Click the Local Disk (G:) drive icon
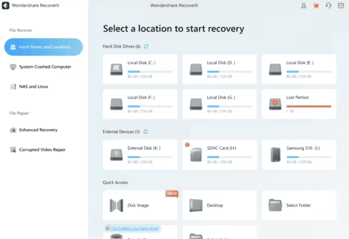The width and height of the screenshot is (349, 239). tap(196, 104)
